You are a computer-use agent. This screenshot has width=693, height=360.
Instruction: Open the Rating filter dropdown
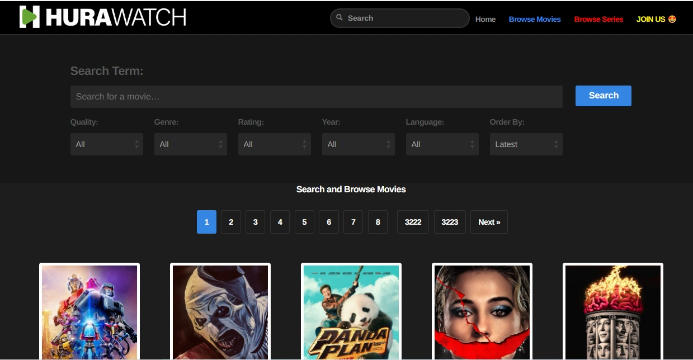click(x=274, y=144)
